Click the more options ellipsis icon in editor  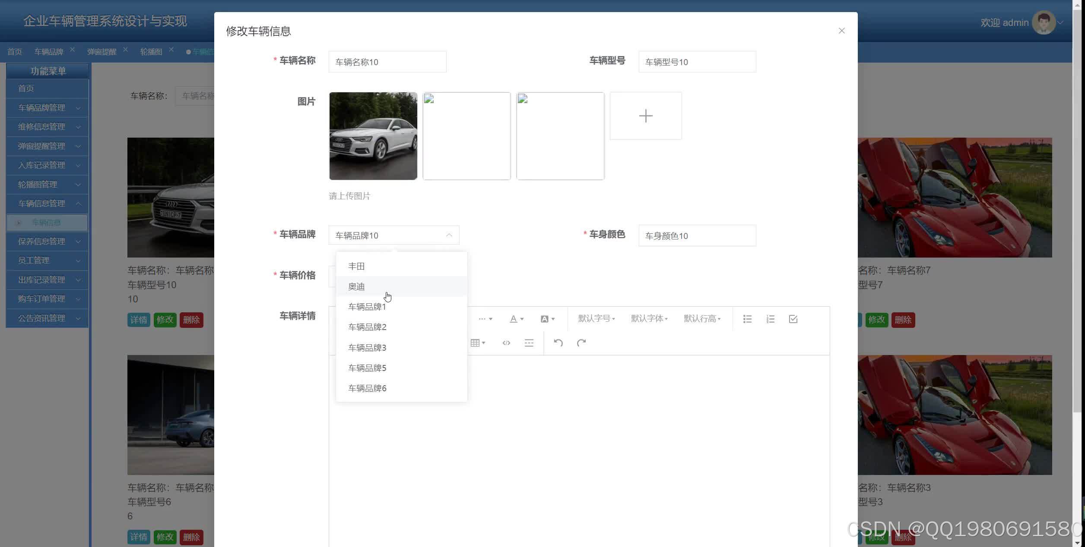pyautogui.click(x=483, y=318)
